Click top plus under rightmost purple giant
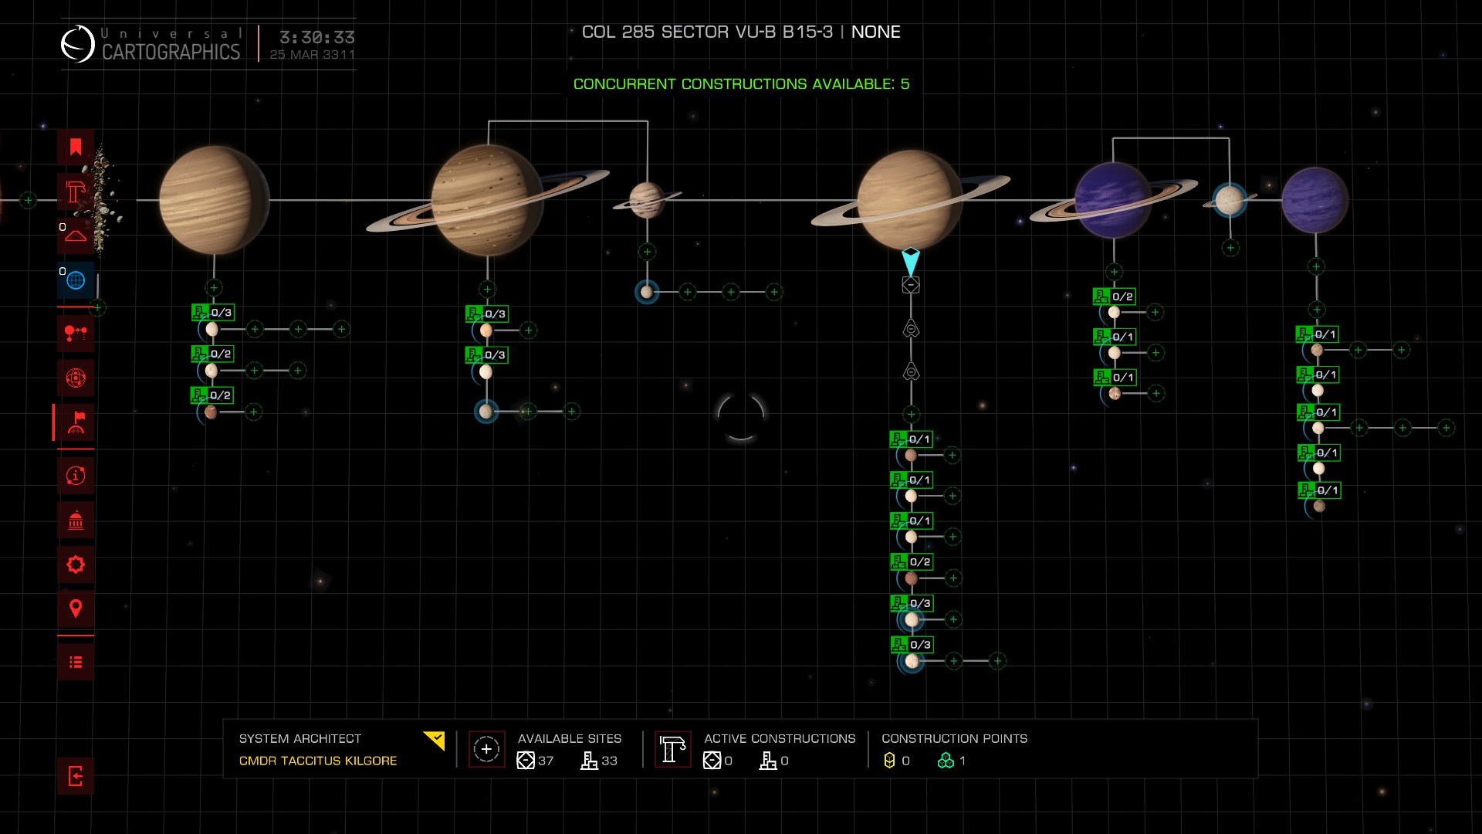 [1316, 266]
